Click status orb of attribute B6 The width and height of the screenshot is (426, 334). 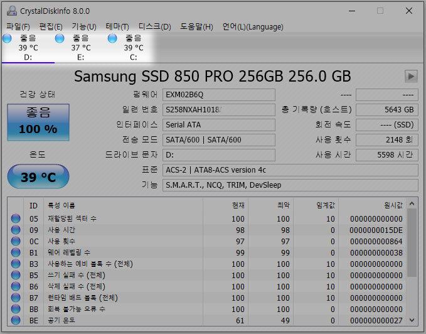tap(16, 286)
